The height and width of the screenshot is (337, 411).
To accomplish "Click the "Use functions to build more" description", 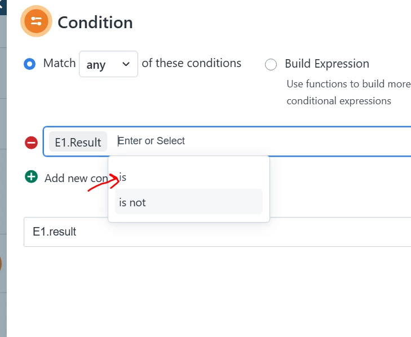I will click(x=348, y=84).
